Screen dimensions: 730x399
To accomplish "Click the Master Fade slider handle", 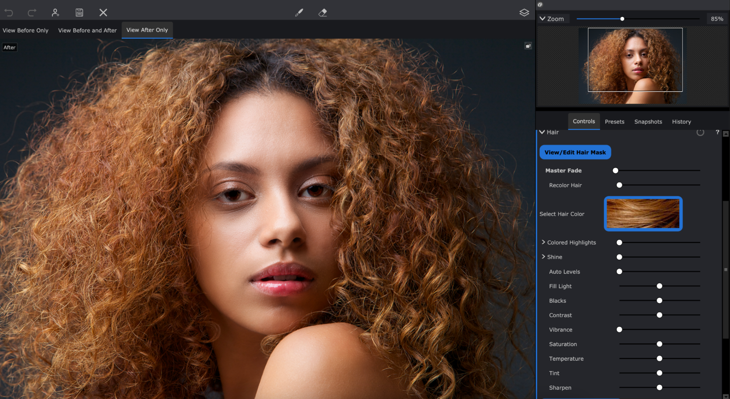I will pos(615,171).
